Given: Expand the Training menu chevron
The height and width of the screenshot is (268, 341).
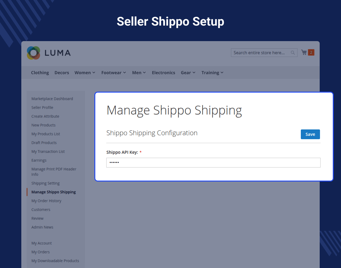Looking at the screenshot, I should [x=222, y=73].
